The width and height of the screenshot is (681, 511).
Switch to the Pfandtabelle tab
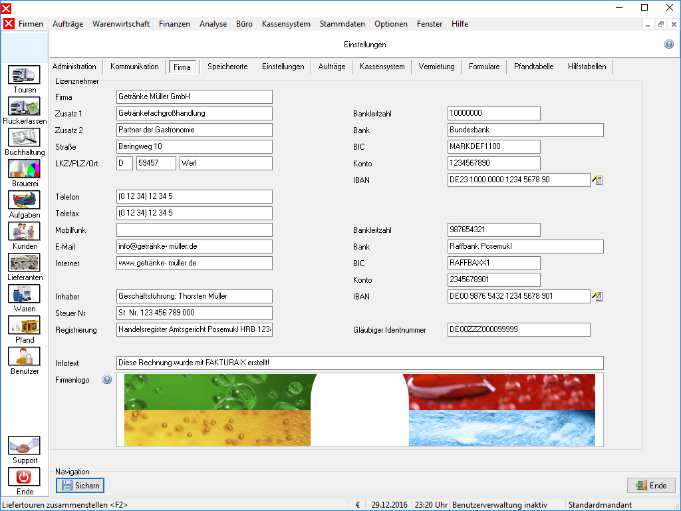click(534, 67)
